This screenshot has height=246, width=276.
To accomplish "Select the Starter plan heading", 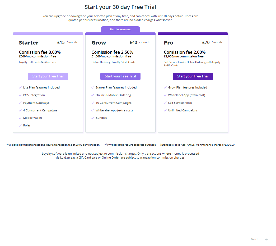I will click(x=29, y=43).
